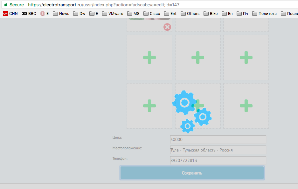
Task: Open the Others bookmarks folder
Action: [x=190, y=14]
